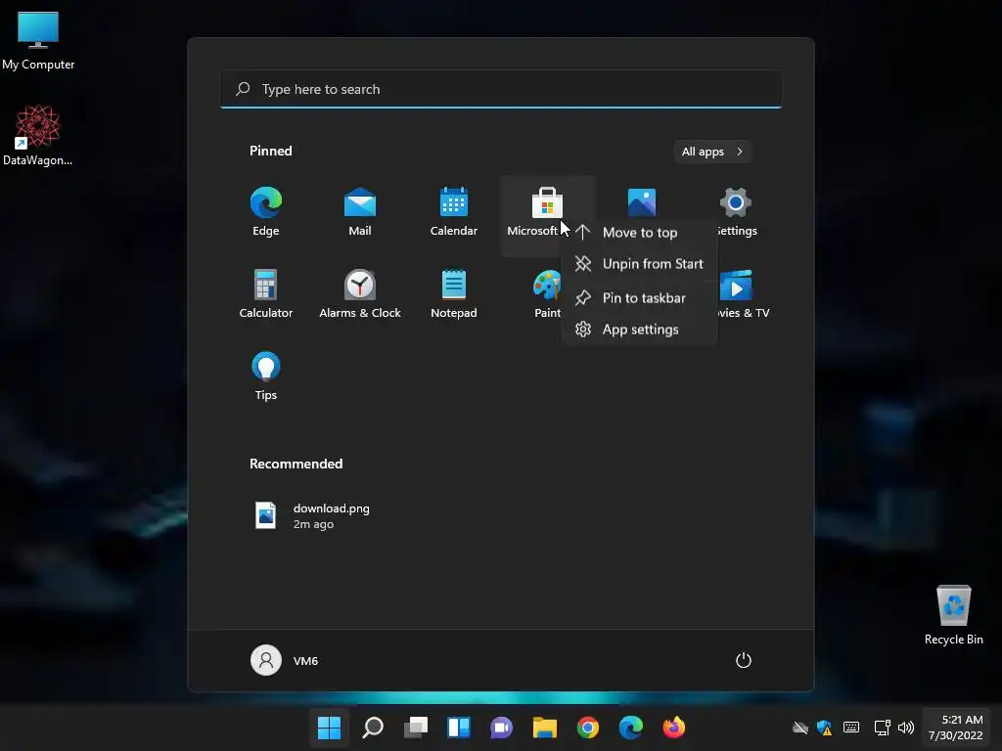This screenshot has width=1002, height=751.
Task: Click the touch keyboard tray icon
Action: 851,728
